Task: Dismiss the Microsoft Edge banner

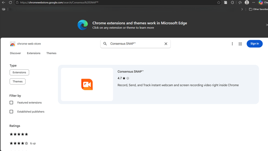Action: pos(267,25)
